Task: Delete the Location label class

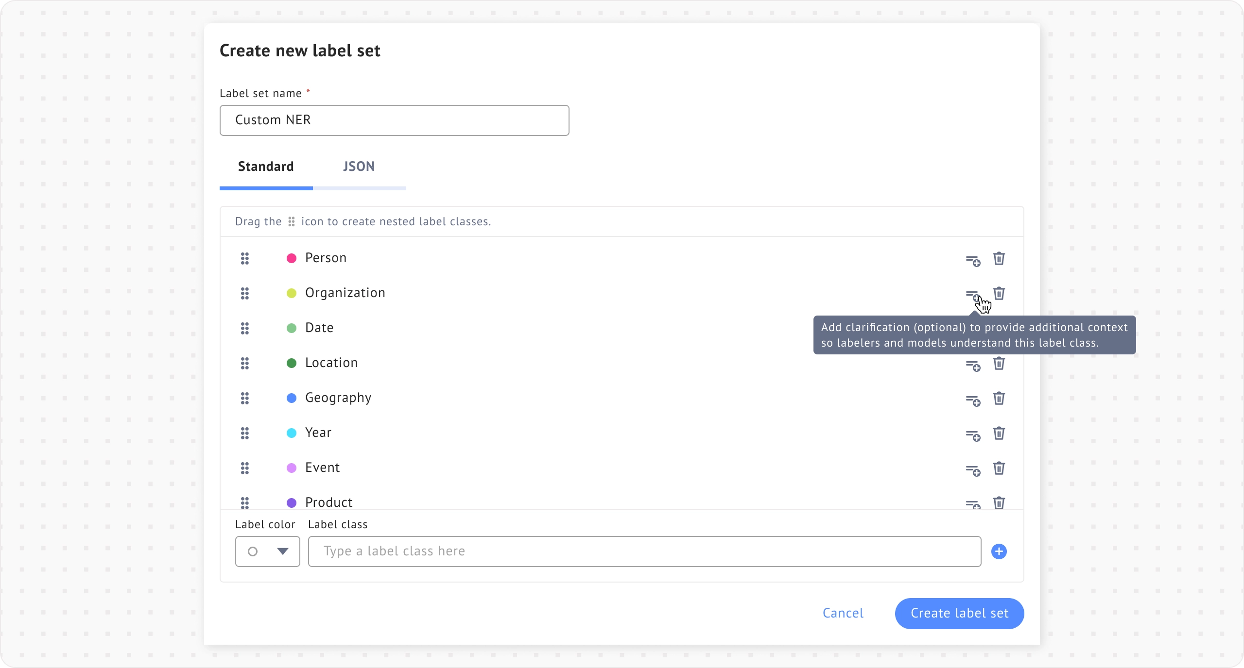Action: click(x=999, y=363)
